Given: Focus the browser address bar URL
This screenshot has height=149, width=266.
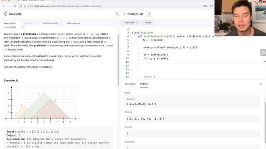Looking at the screenshot, I should pos(64,6).
